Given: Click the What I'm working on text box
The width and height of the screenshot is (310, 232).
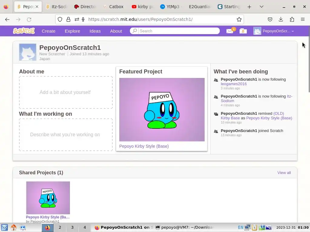Looking at the screenshot, I should [66, 135].
